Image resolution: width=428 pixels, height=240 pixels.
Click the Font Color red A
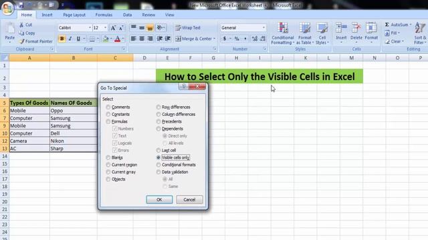(x=118, y=39)
